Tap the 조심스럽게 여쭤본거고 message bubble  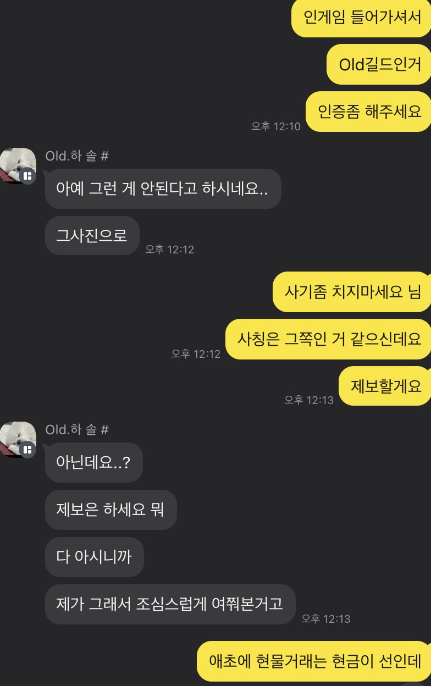[x=170, y=604]
